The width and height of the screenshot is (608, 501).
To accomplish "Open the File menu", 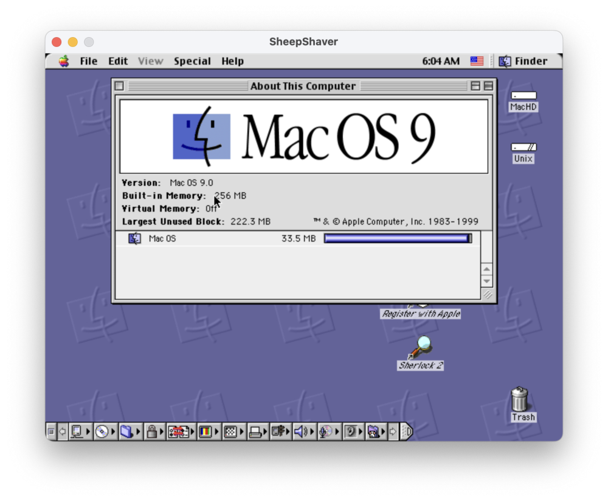I will tap(88, 61).
